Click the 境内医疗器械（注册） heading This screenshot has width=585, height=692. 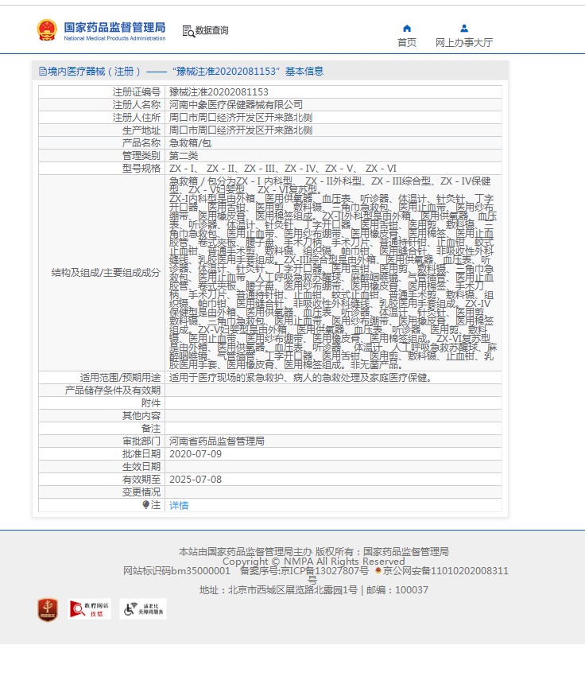click(x=94, y=71)
